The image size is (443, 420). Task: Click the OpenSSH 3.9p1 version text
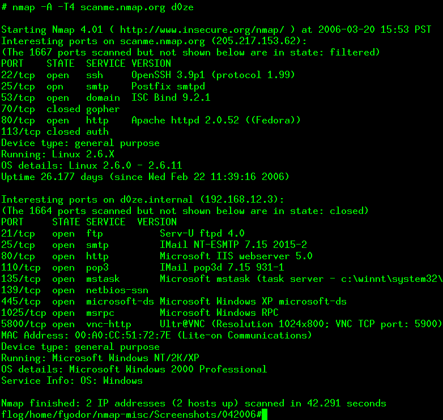[x=168, y=75]
